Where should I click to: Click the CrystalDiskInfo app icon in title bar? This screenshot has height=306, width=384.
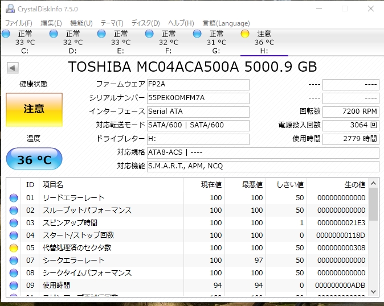tap(10, 9)
